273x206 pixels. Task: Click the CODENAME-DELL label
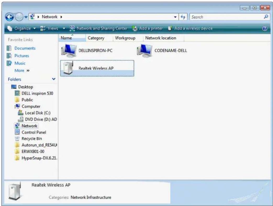(x=171, y=51)
